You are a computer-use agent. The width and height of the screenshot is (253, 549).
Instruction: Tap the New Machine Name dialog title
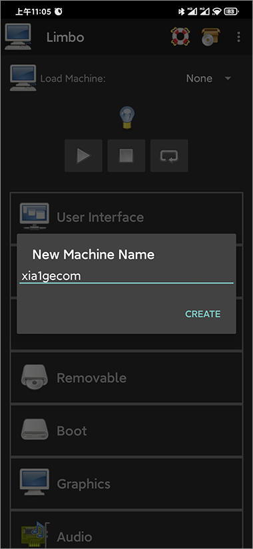click(93, 255)
